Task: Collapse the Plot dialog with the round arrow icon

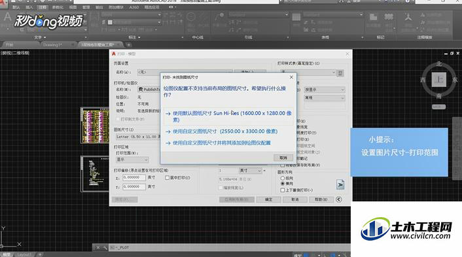Action: pos(339,199)
